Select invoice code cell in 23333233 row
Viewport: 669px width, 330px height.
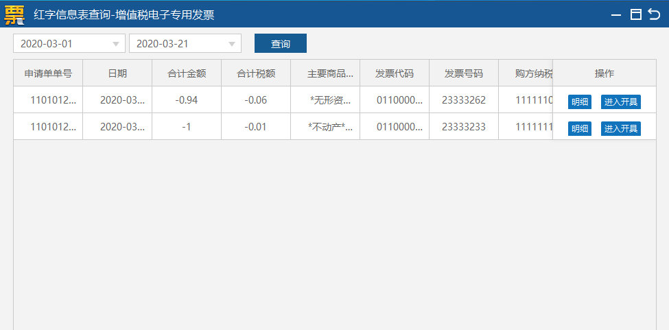click(395, 127)
